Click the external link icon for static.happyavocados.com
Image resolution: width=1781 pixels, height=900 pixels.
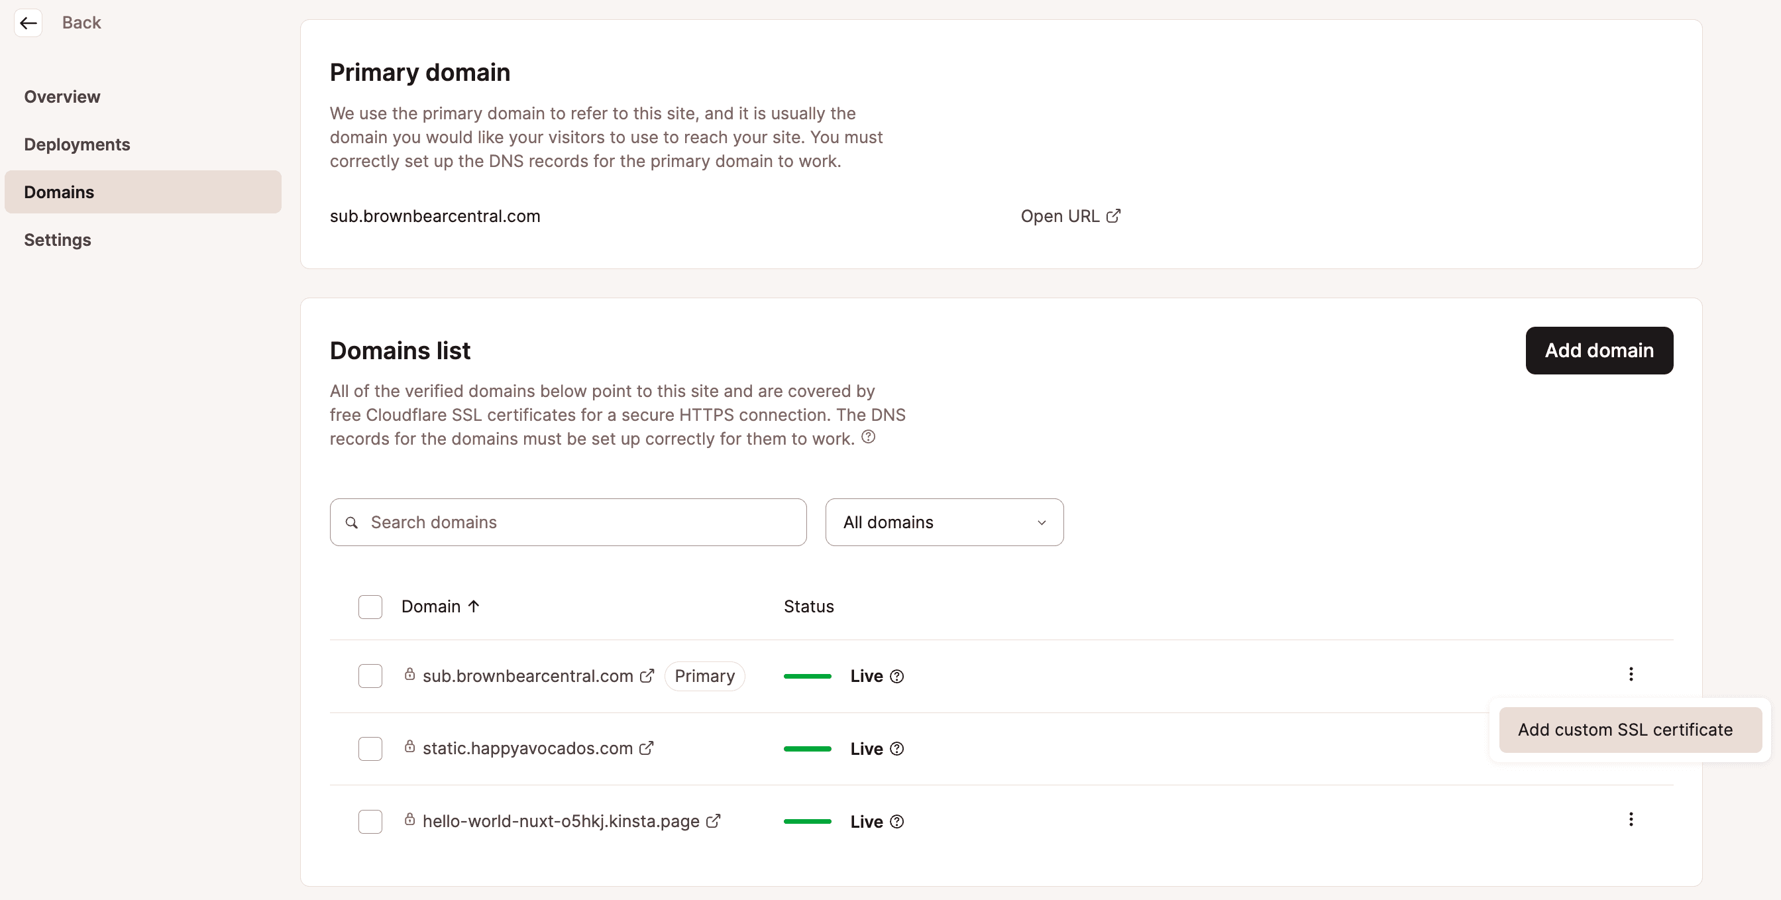[646, 748]
